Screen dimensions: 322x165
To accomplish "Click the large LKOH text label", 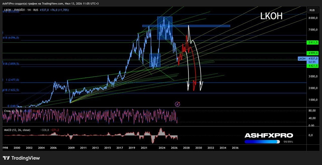I will point(271,16).
